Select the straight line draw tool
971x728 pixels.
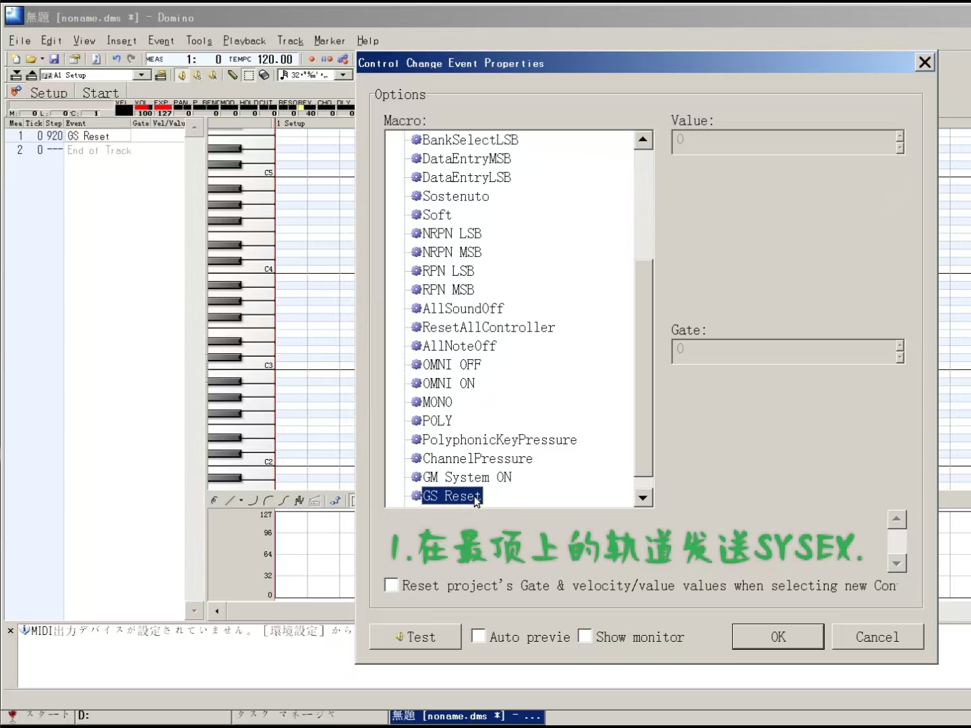[x=230, y=500]
